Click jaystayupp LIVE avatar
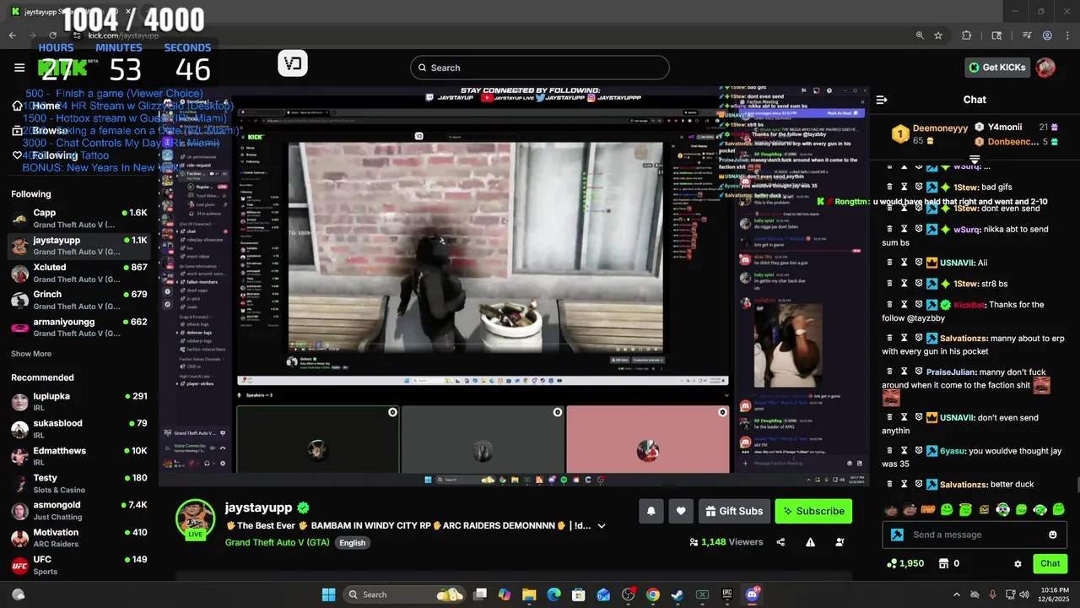This screenshot has width=1080, height=608. 195,518
